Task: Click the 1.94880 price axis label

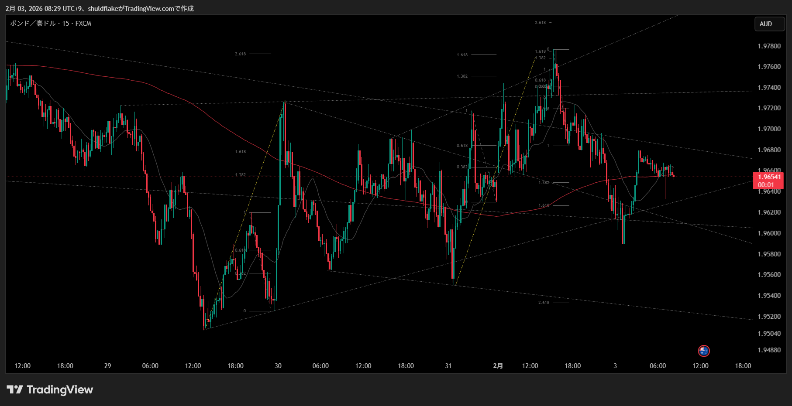Action: (x=769, y=350)
